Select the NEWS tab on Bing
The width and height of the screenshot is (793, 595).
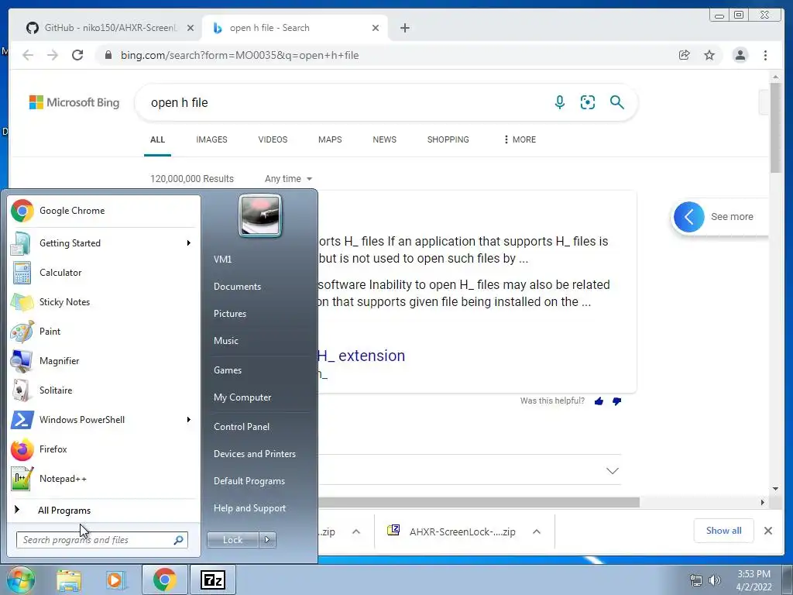(x=384, y=139)
